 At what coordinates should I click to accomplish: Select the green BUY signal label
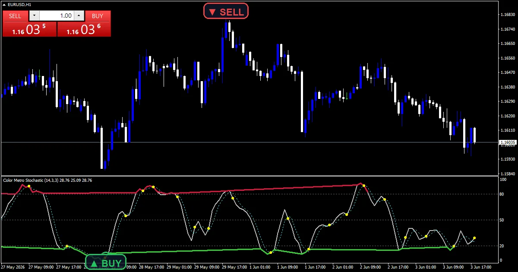coord(106,263)
